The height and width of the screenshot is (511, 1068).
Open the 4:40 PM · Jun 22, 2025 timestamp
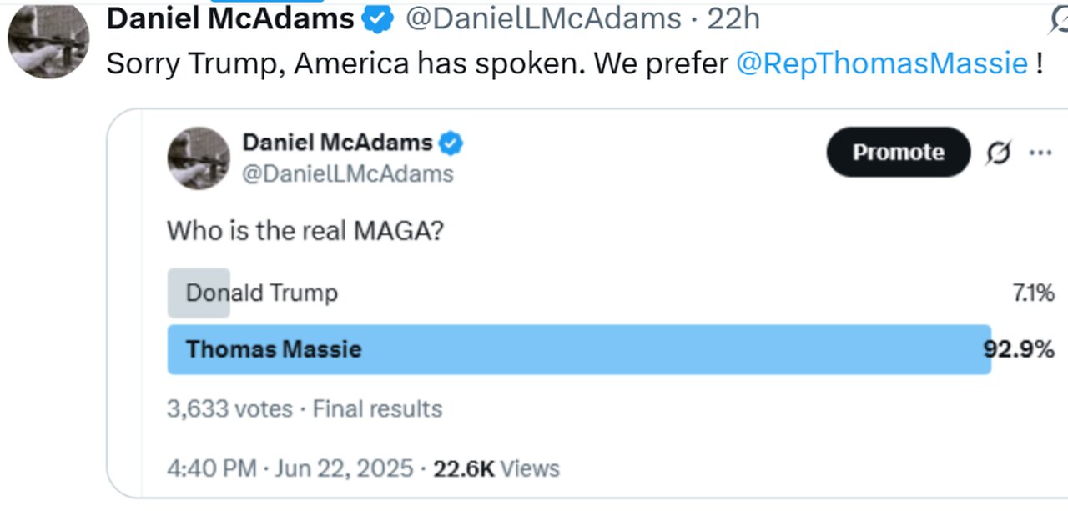click(x=290, y=468)
